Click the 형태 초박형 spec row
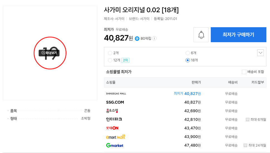This screenshot has height=153, width=270. 49,119
